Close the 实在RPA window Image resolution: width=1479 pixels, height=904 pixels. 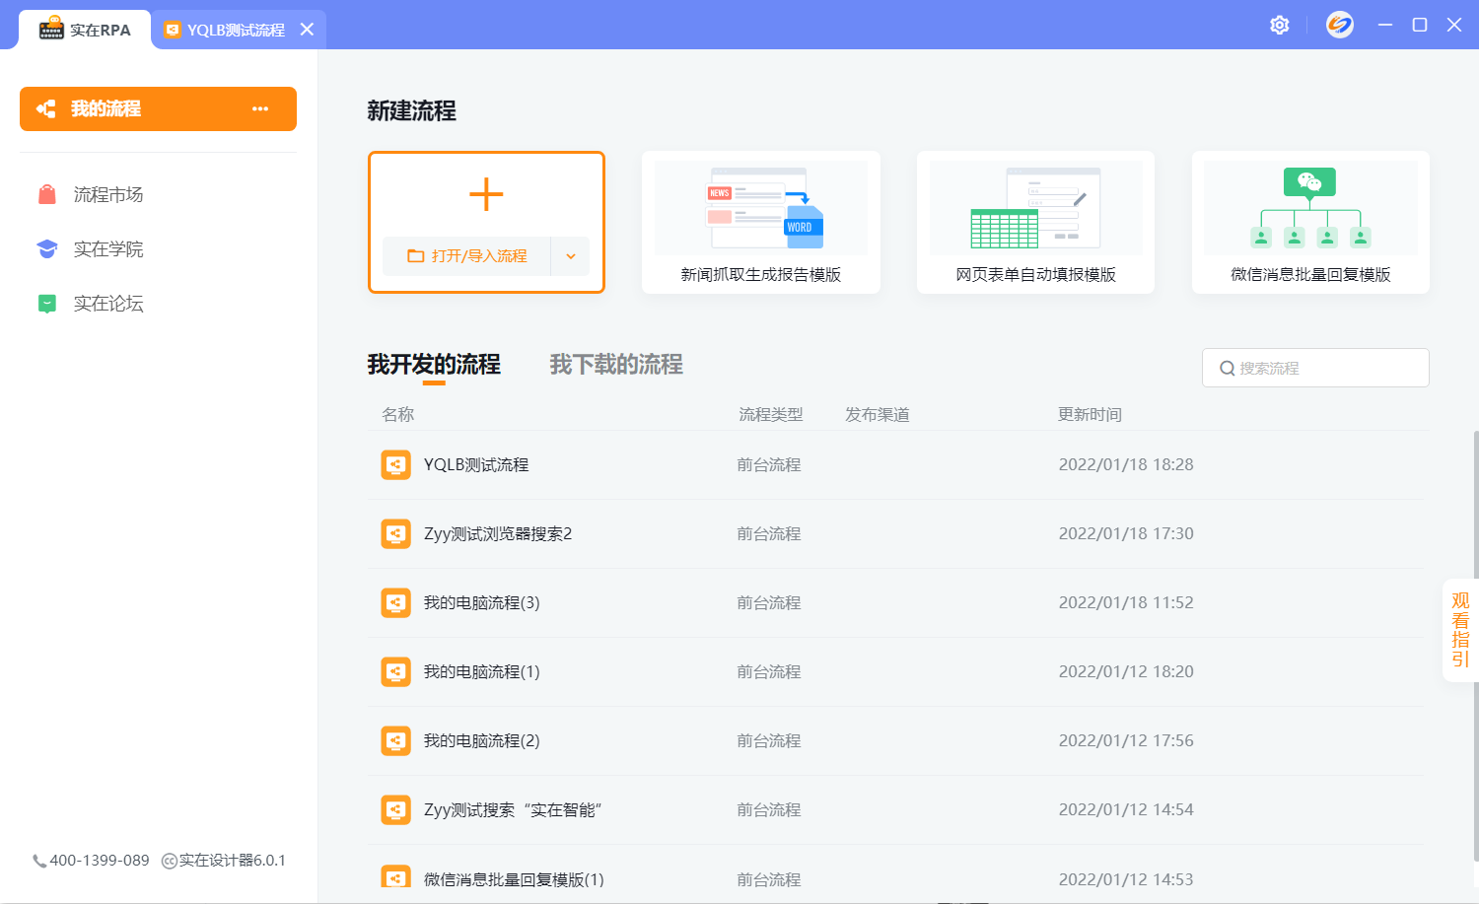1454,25
